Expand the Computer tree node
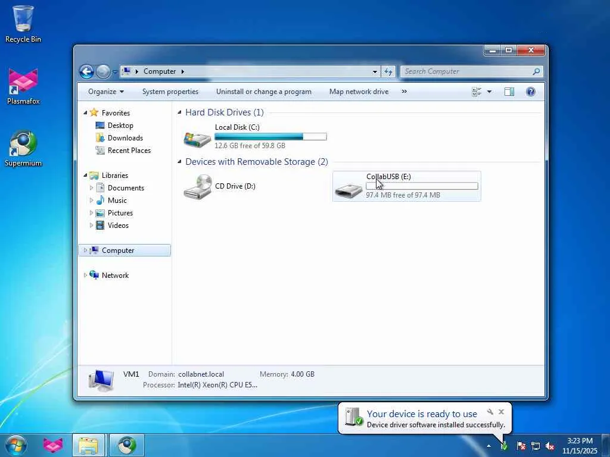 tap(85, 251)
